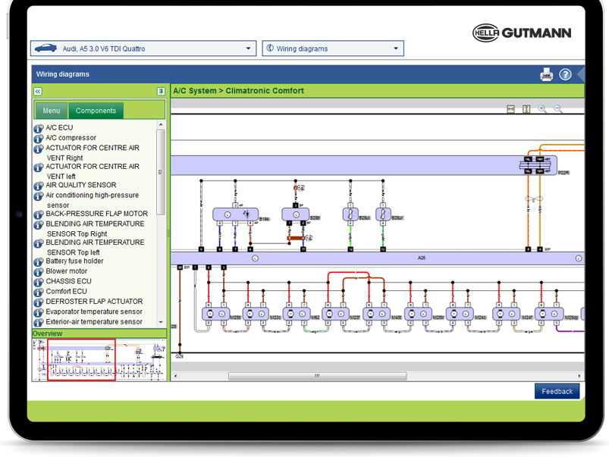609x457 pixels.
Task: Click diagram horizontal scrollbar thumb
Action: click(x=317, y=376)
